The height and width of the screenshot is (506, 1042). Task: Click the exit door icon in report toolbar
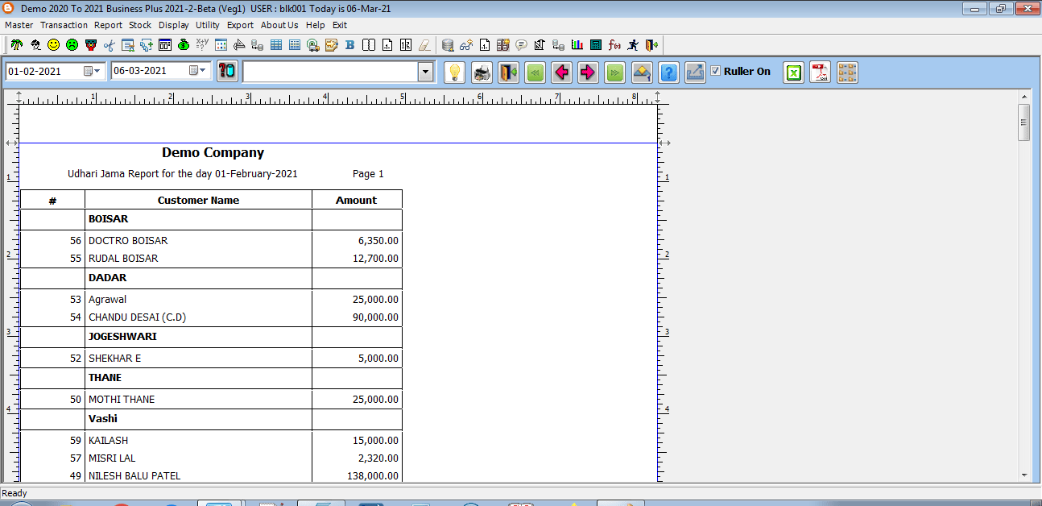point(508,73)
